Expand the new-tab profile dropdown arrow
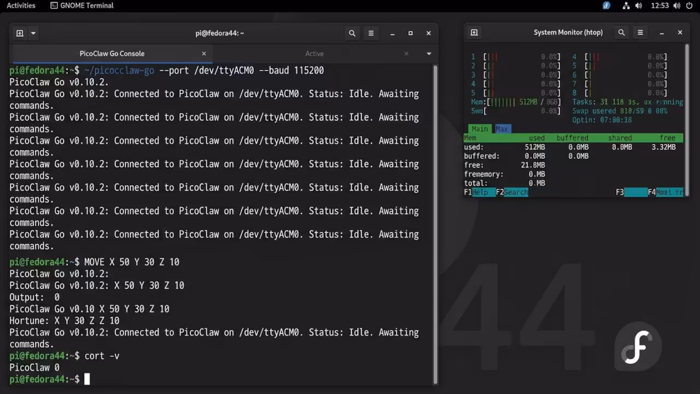 point(33,33)
